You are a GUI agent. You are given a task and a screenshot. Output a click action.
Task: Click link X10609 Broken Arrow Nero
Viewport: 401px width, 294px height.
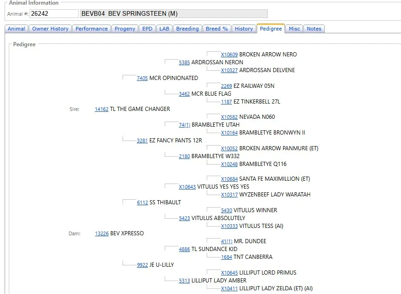tap(229, 55)
